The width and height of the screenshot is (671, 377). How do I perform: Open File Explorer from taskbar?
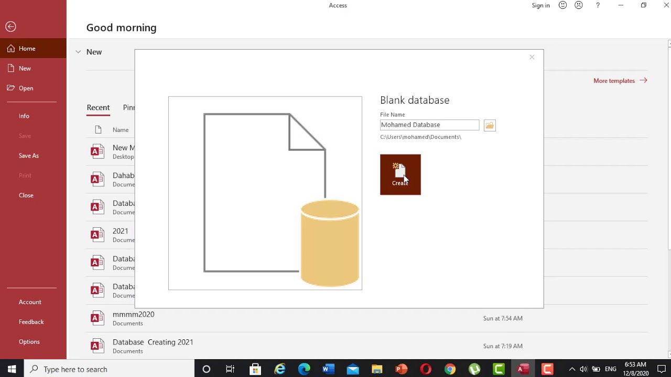[377, 369]
